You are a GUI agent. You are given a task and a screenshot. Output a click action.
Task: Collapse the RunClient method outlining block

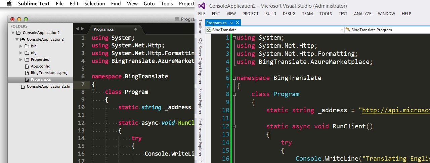[x=234, y=126]
